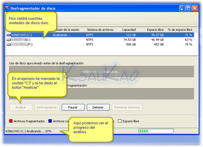Click the red Archivos fragmentados swatch
Image resolution: width=203 pixels, height=147 pixels.
pyautogui.click(x=11, y=121)
